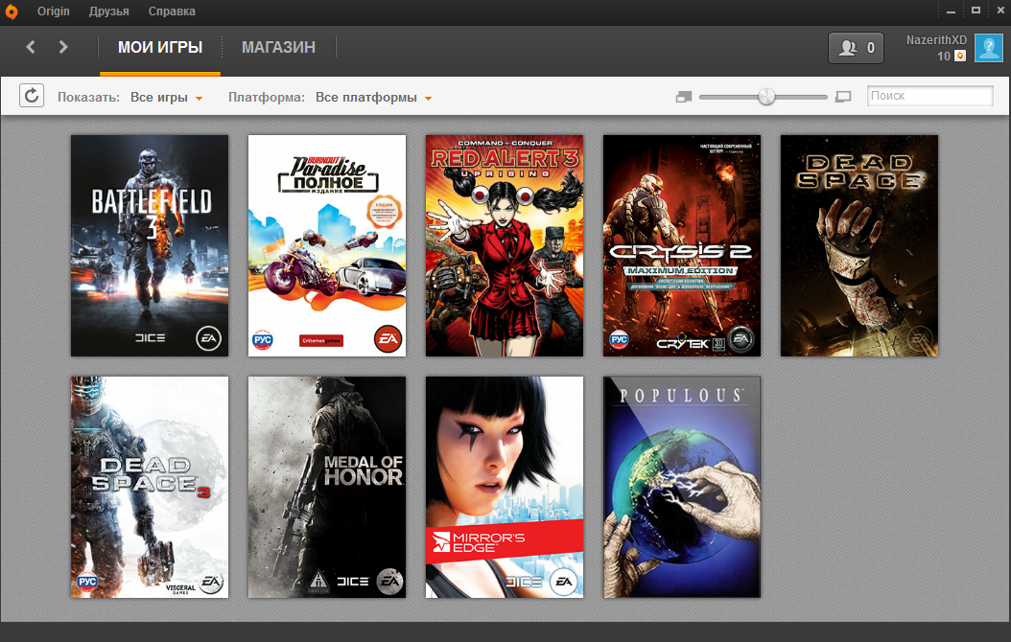Switch to the МОИ ИГРЫ tab
Viewport: 1011px width, 642px height.
(x=160, y=47)
